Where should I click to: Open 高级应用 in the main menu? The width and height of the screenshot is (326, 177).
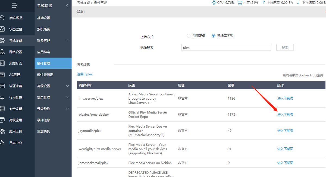[x=15, y=120]
